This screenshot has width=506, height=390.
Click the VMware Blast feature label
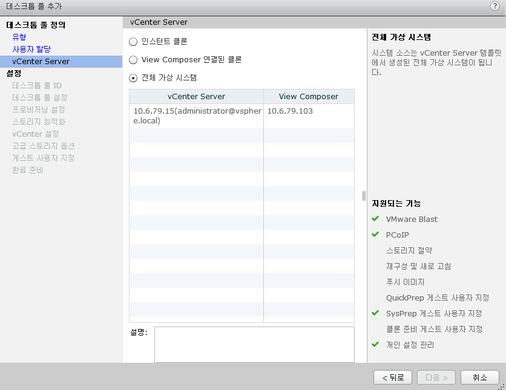pyautogui.click(x=412, y=219)
